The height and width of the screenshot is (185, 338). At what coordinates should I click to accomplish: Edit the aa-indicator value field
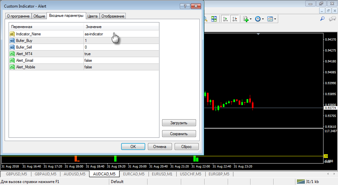(121, 34)
